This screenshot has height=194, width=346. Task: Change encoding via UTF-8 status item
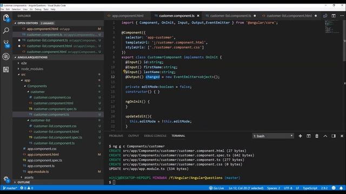tap(288, 188)
